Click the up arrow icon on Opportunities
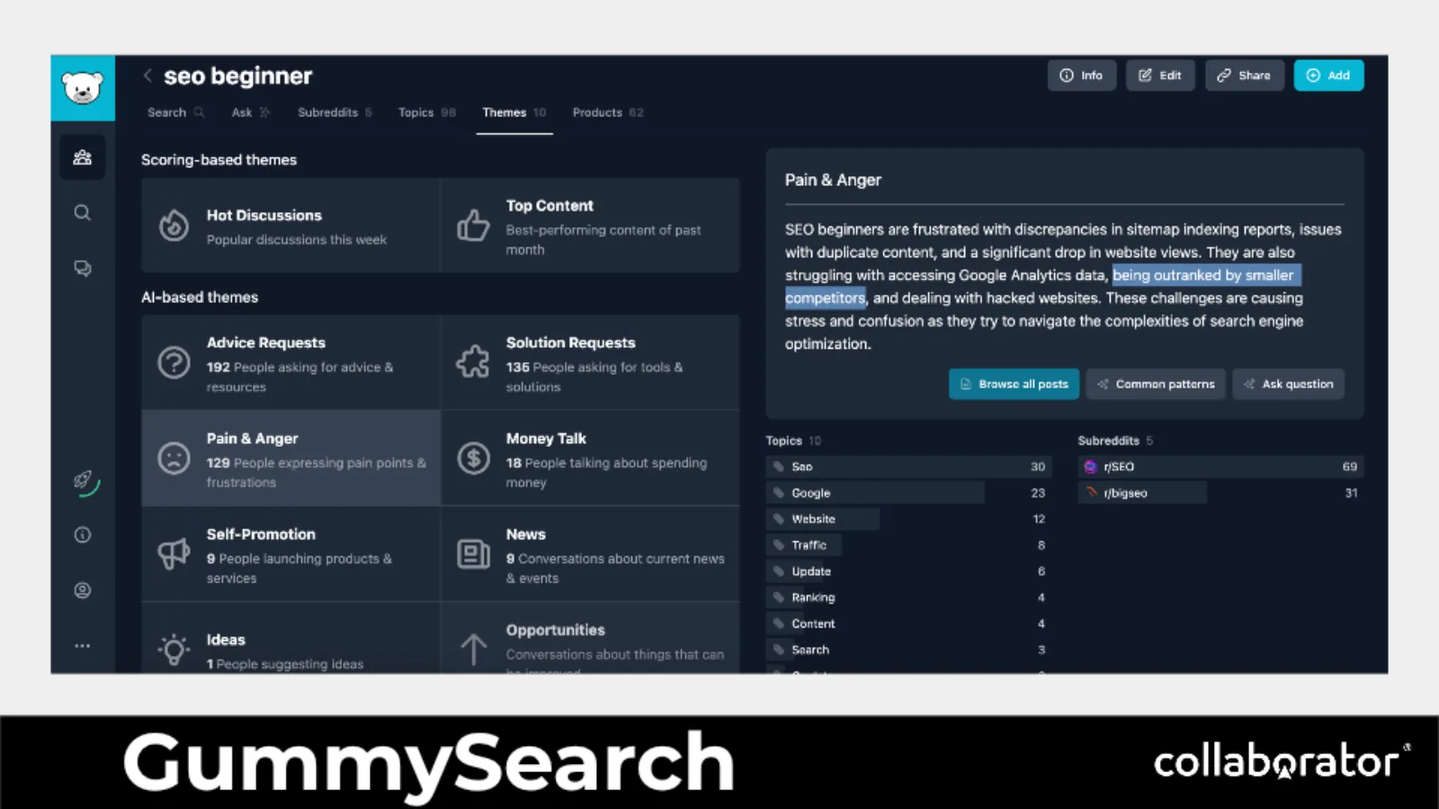 (x=473, y=649)
